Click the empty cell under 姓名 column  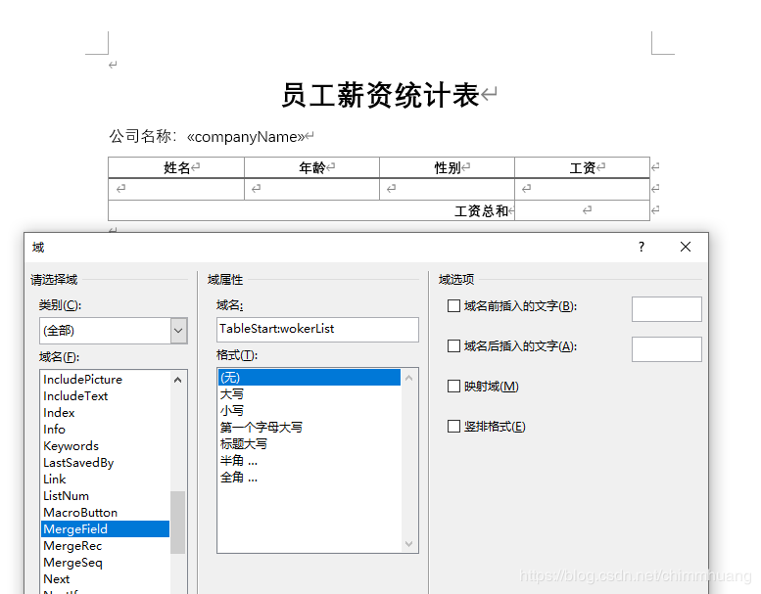pyautogui.click(x=176, y=189)
